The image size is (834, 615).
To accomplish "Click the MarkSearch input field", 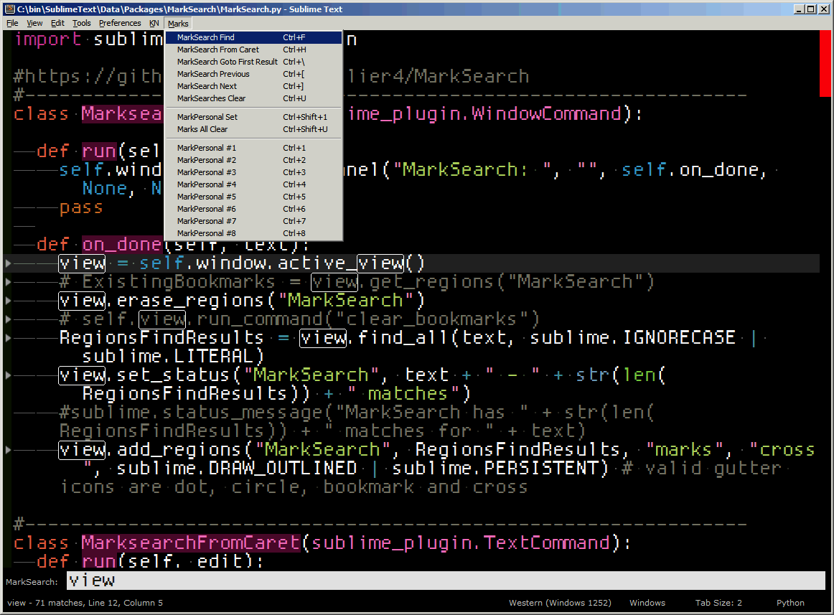I will coord(446,581).
